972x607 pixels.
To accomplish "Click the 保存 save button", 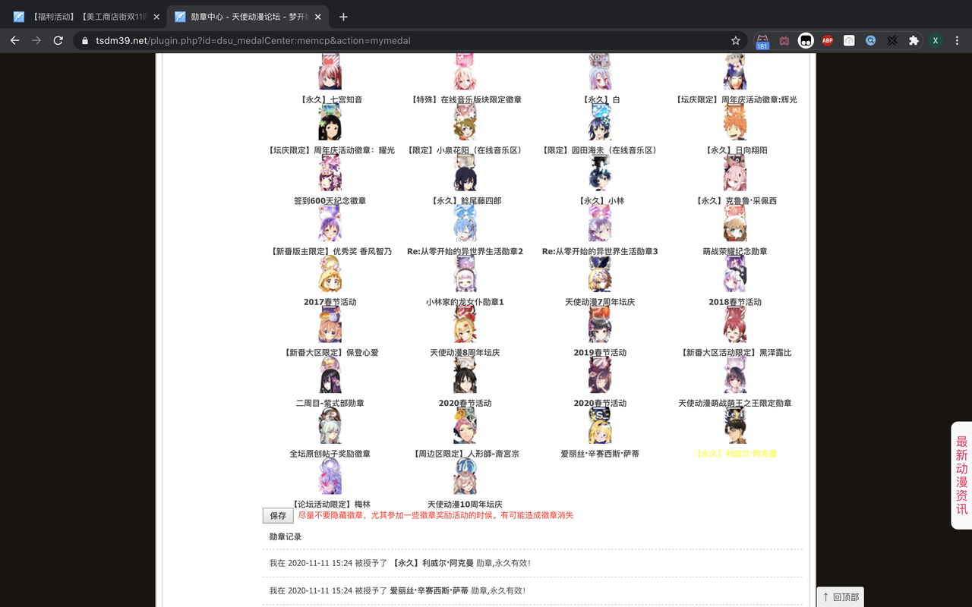I will point(278,515).
